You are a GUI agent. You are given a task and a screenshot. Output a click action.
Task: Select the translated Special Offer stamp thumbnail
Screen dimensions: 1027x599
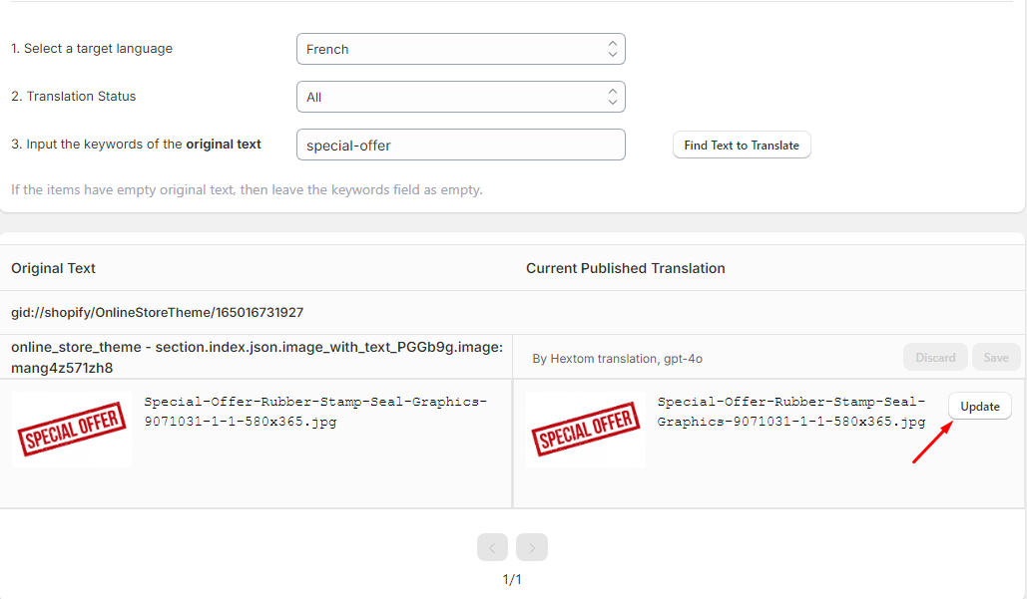586,429
